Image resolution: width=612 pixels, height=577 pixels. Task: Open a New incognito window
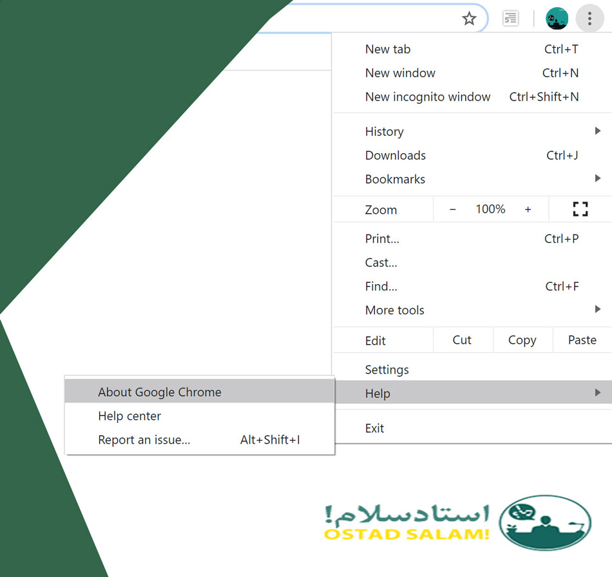point(428,97)
